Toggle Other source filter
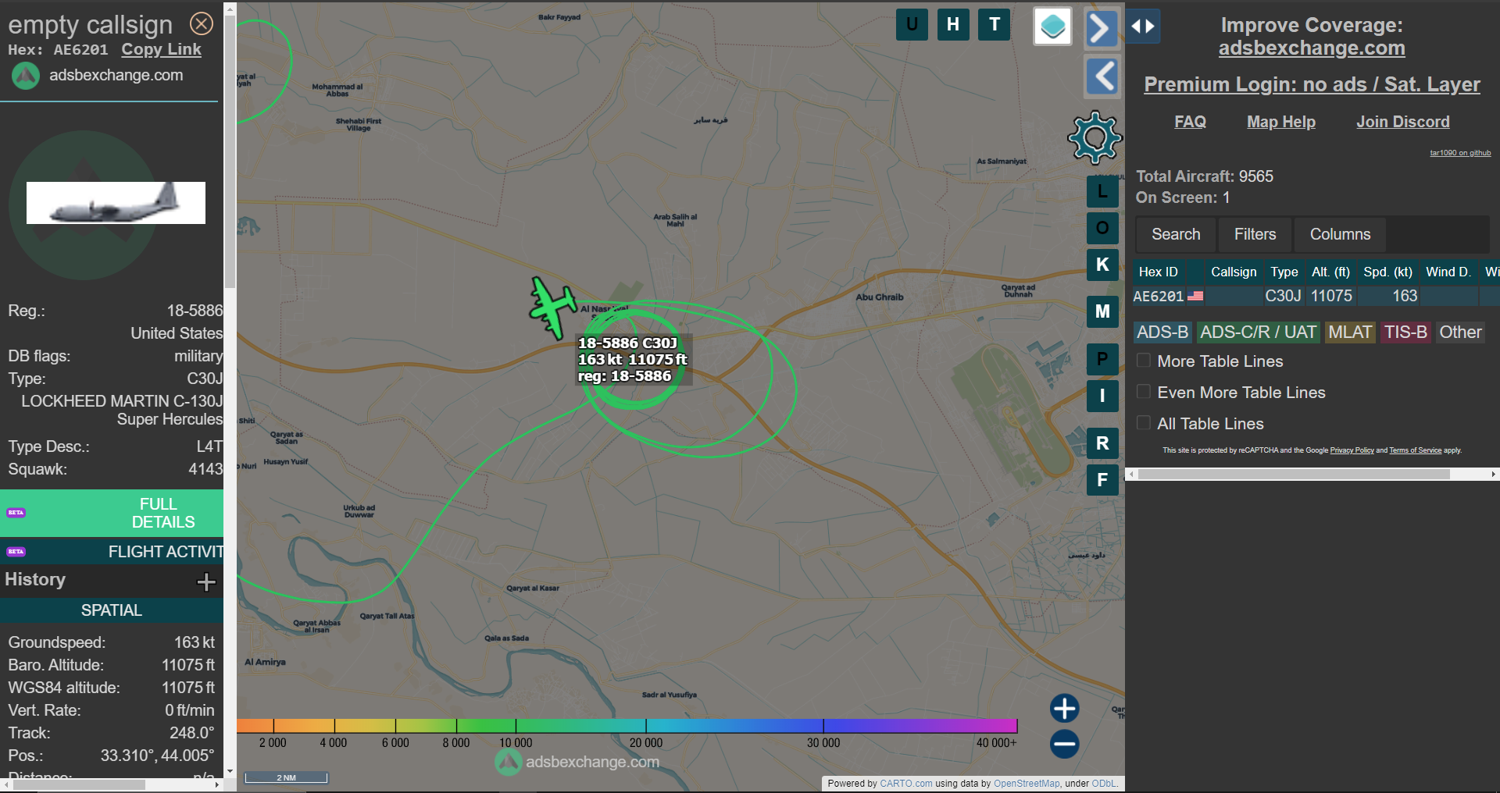 1460,332
